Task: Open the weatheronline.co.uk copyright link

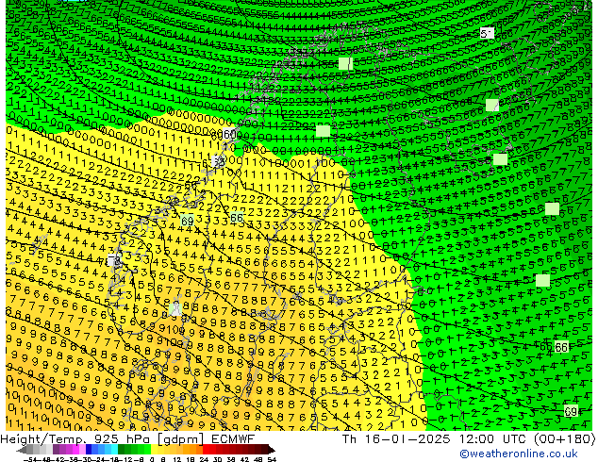Action: (519, 454)
